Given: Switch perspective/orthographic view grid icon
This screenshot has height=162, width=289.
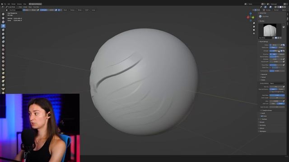Looking at the screenshot, I should (254, 33).
